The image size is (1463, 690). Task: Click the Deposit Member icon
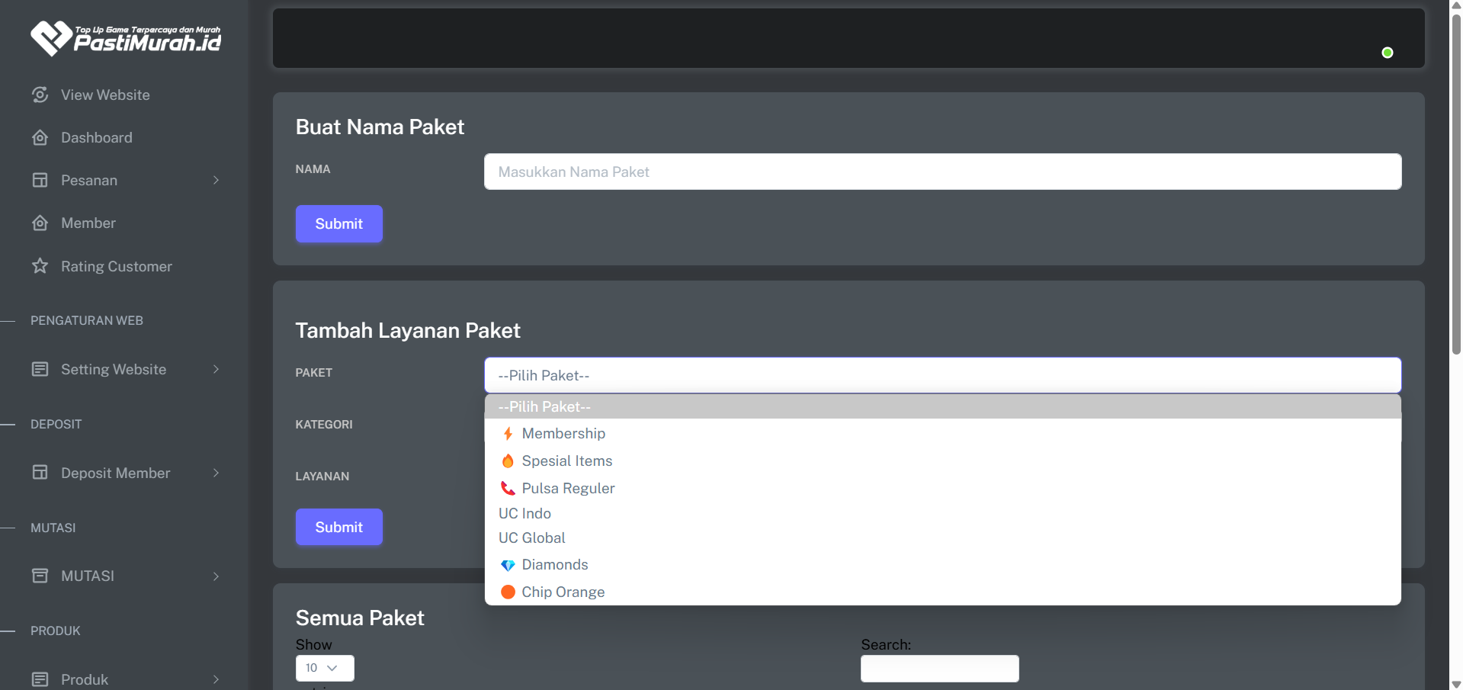pos(40,473)
